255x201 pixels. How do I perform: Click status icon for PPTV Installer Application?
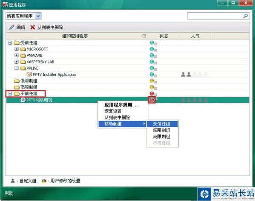(152, 75)
